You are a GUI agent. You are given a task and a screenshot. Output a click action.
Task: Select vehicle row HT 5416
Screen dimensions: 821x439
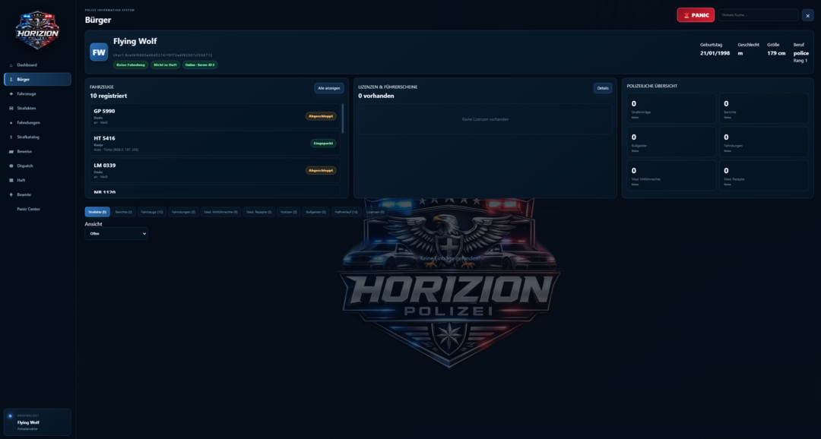tap(215, 144)
